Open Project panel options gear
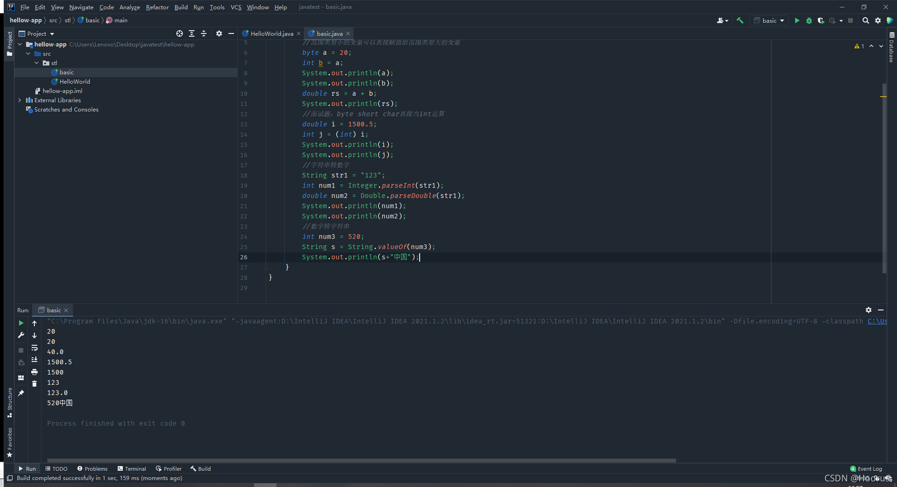The image size is (897, 487). [219, 33]
